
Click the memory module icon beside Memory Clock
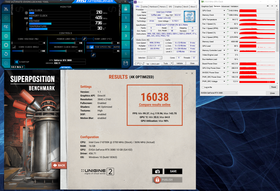point(26,18)
